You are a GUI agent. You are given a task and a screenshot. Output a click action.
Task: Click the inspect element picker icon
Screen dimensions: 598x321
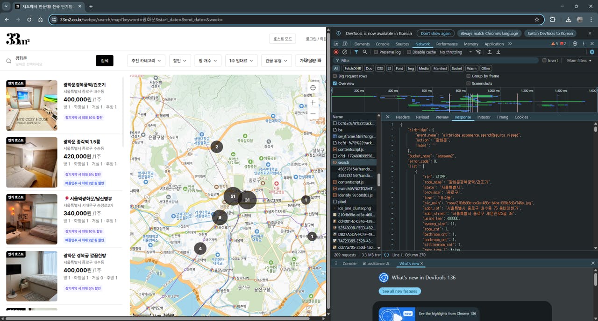[x=336, y=44]
